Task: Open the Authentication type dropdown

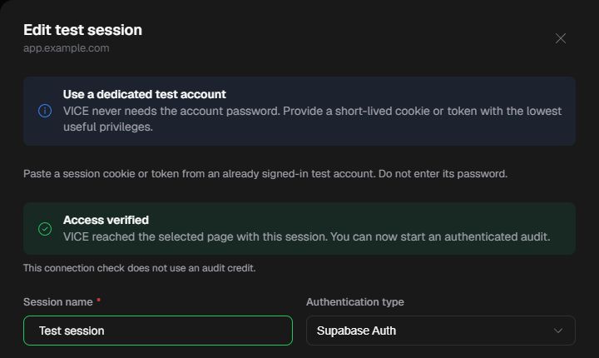Action: click(440, 331)
